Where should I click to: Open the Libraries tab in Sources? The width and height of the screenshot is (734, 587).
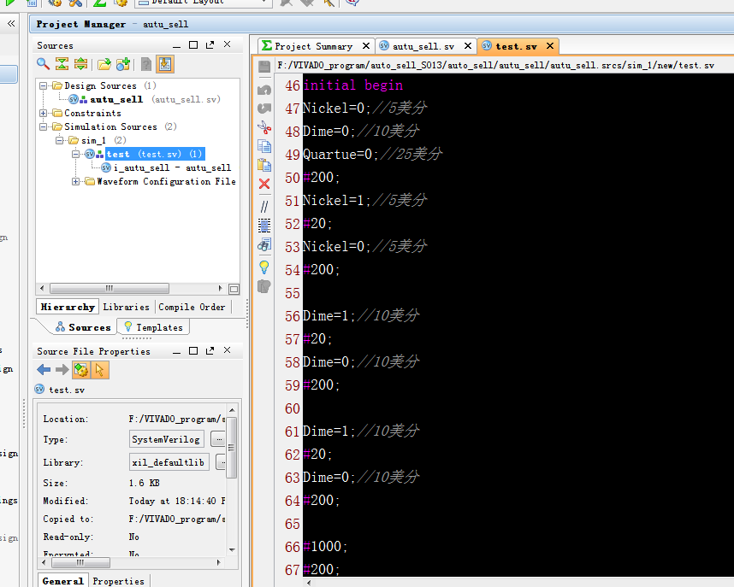[127, 307]
